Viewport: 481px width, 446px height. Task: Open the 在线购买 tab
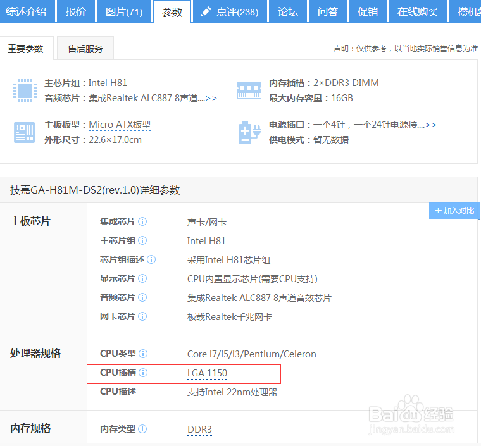(418, 11)
